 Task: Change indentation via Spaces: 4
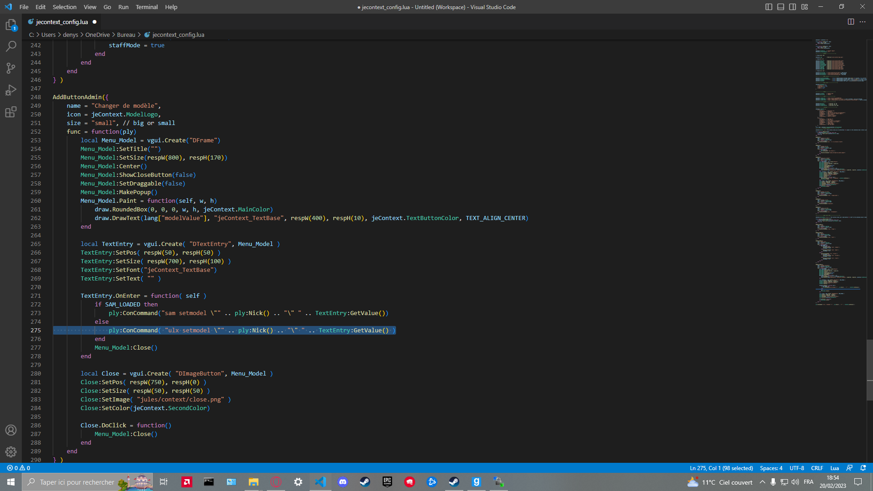[x=771, y=468]
